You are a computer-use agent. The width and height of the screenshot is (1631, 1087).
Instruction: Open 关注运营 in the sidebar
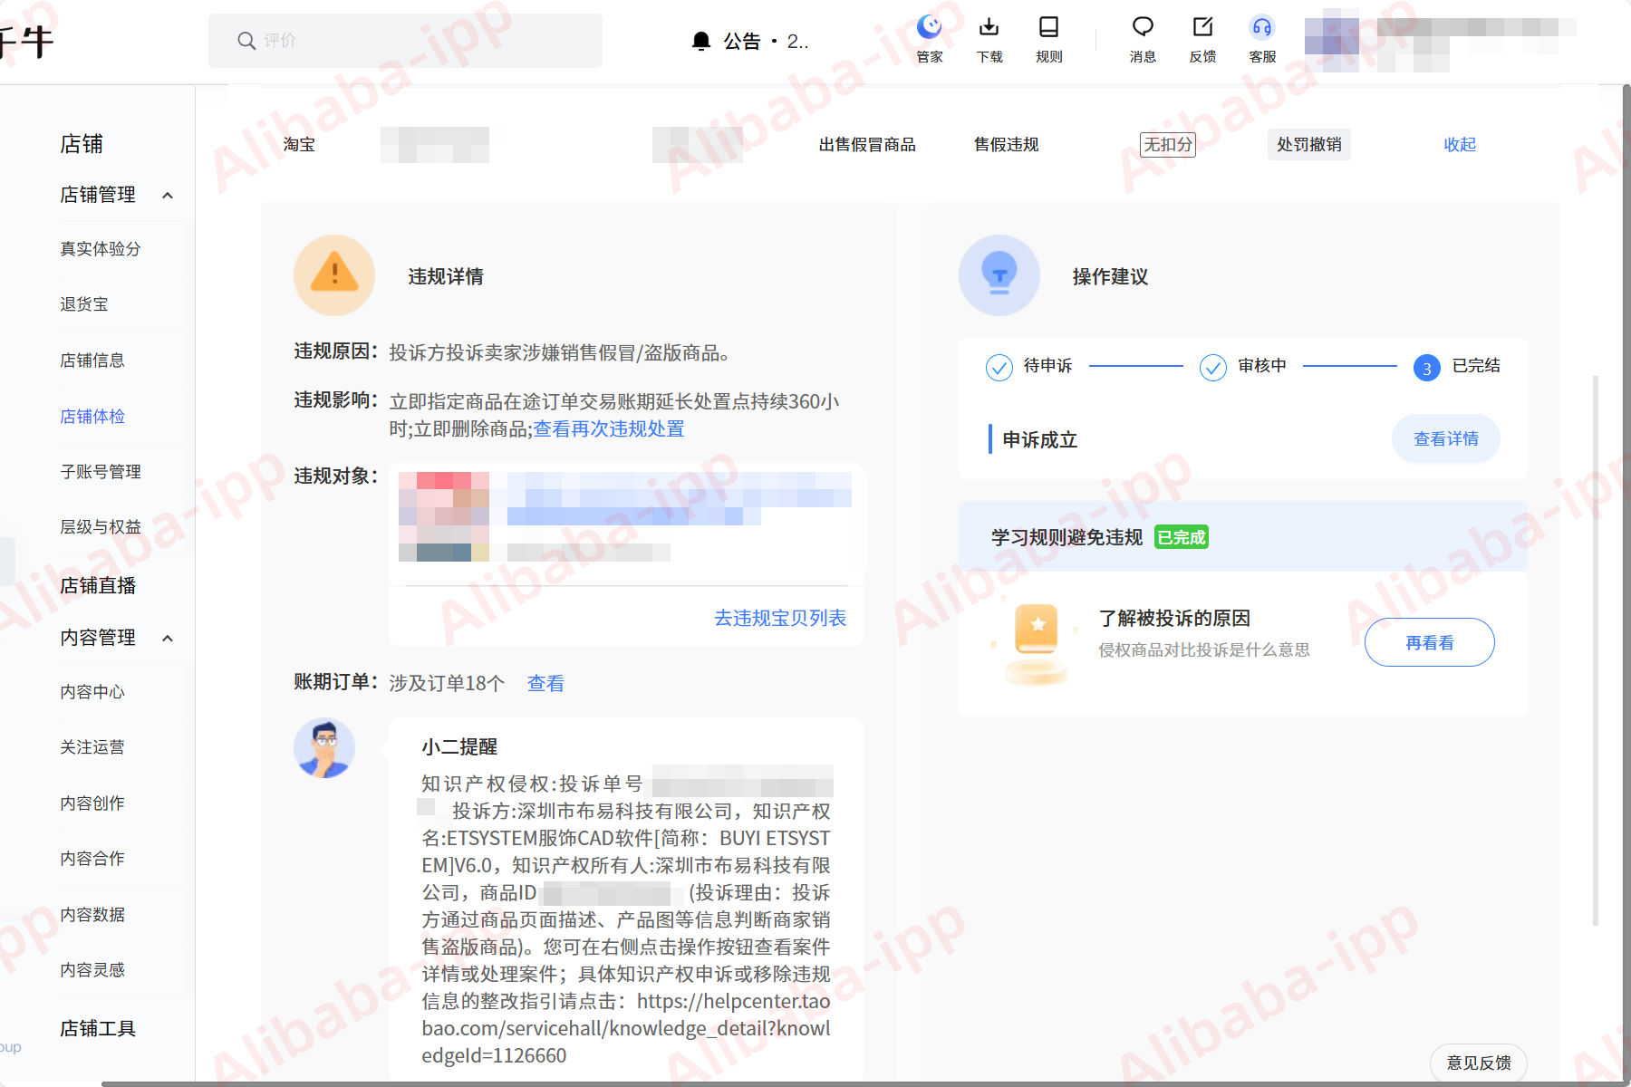click(x=92, y=747)
